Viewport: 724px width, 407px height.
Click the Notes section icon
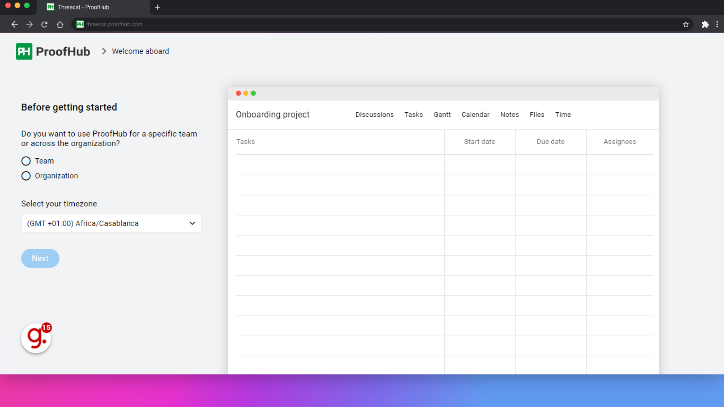[509, 114]
